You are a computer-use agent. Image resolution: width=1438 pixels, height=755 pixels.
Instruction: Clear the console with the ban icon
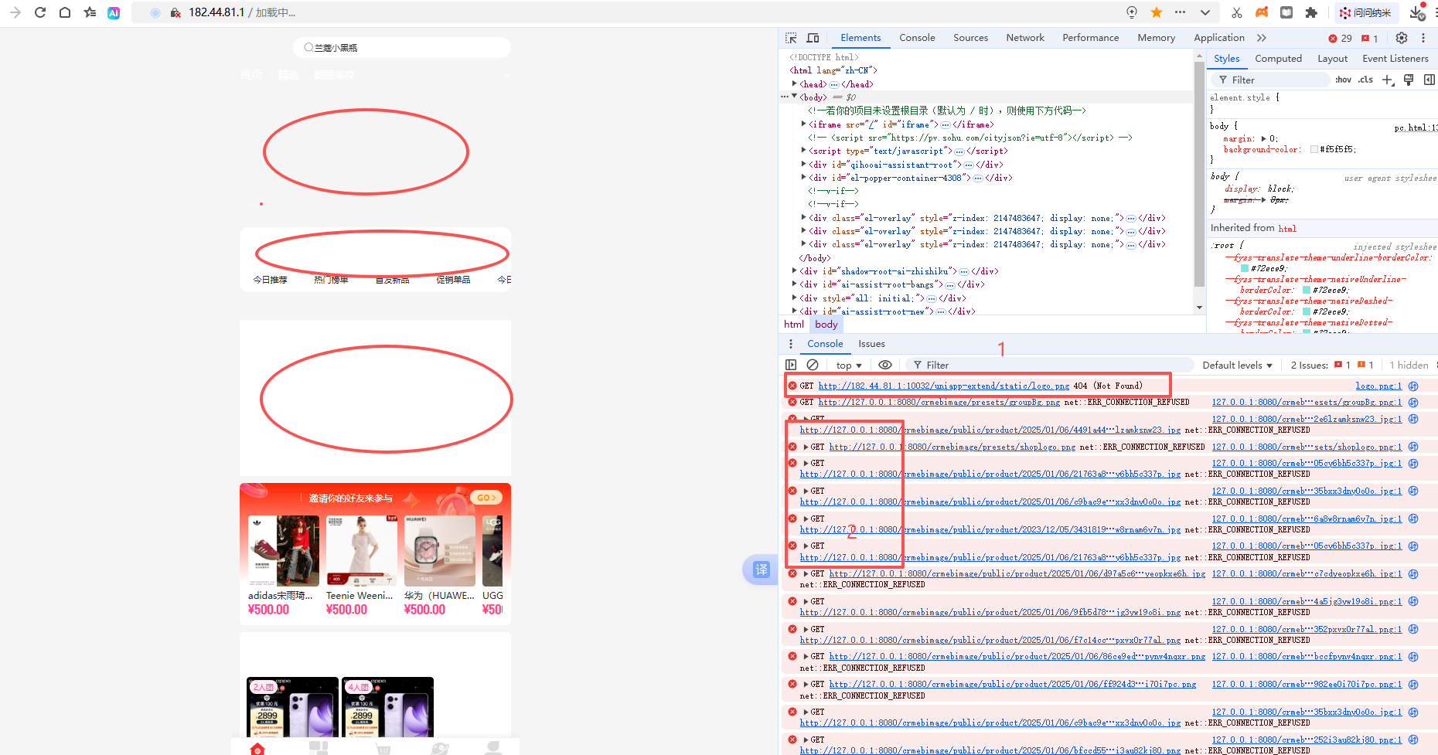click(x=813, y=365)
